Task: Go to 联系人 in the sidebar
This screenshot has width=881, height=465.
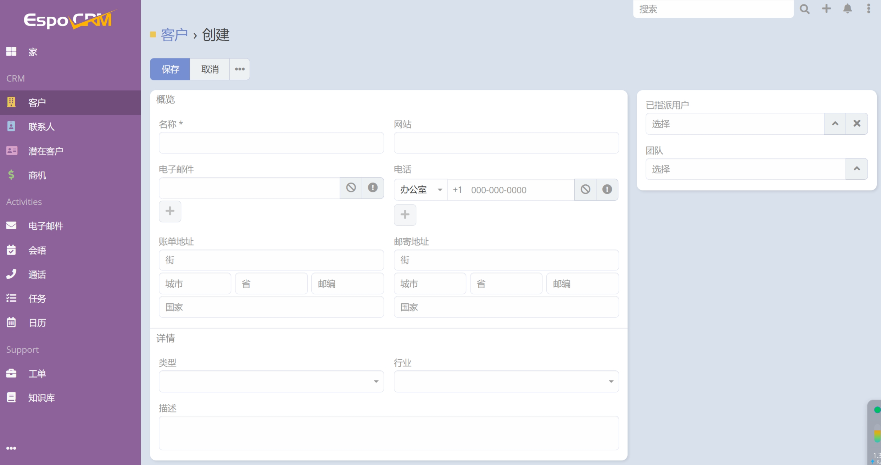Action: (x=41, y=127)
